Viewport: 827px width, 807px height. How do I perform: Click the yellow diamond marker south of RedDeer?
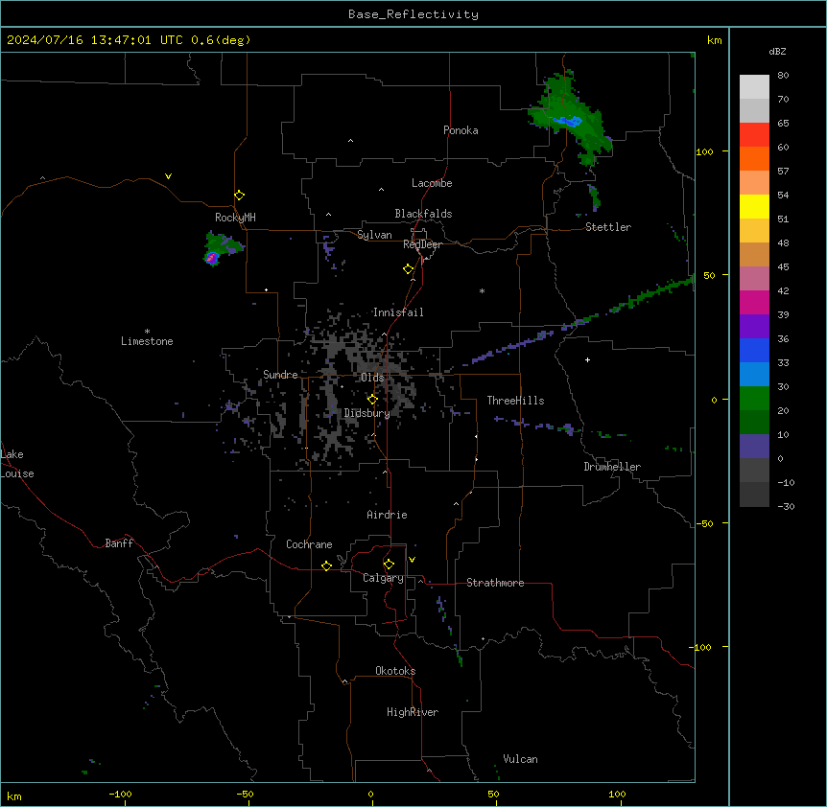[408, 269]
